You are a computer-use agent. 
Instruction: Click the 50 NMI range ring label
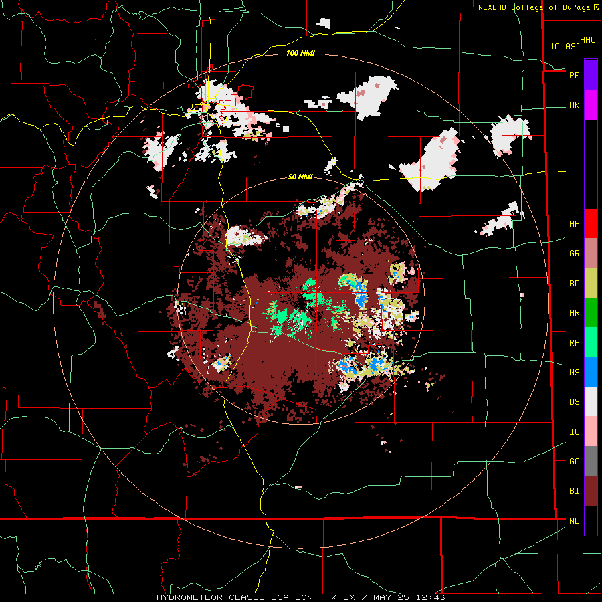tap(300, 177)
